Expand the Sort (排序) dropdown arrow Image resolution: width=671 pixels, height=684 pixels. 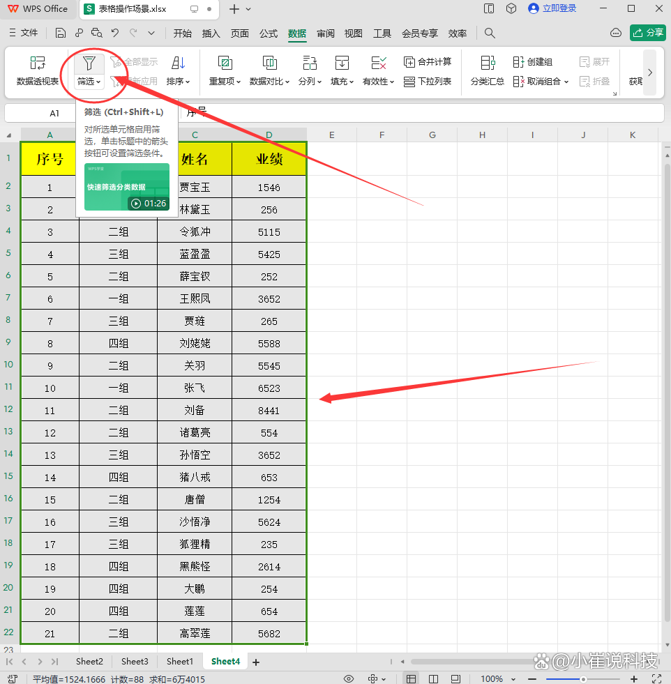click(x=188, y=82)
